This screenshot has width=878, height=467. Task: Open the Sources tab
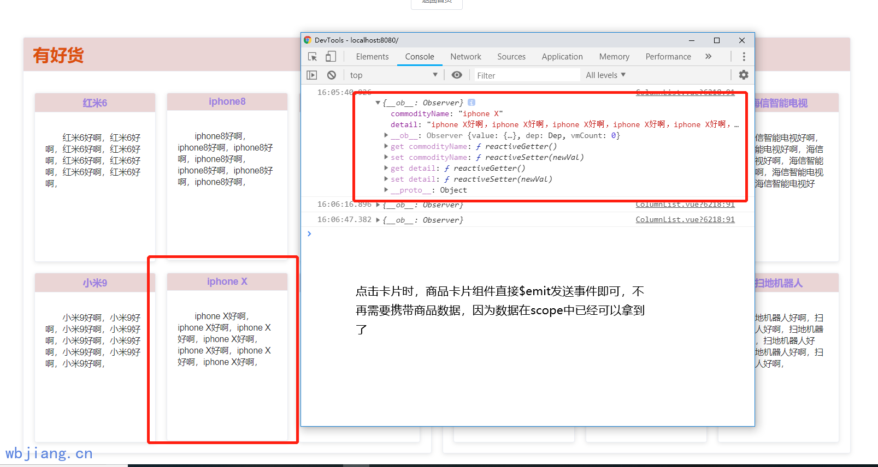[x=511, y=57]
